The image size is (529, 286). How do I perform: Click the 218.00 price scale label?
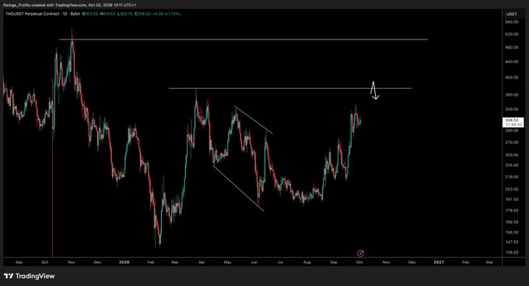511,177
